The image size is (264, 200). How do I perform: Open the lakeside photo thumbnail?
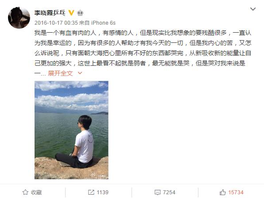(71, 130)
